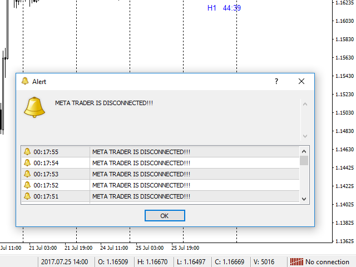Click the large yellow bell alert icon
The image size is (356, 267).
(34, 107)
